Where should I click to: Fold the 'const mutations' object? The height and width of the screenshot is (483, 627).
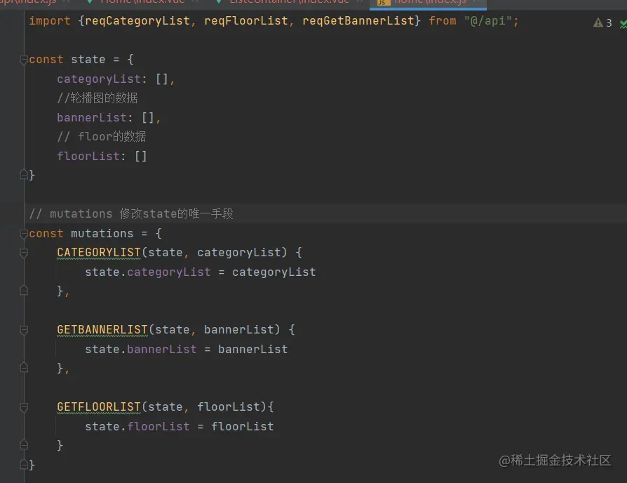(x=24, y=234)
